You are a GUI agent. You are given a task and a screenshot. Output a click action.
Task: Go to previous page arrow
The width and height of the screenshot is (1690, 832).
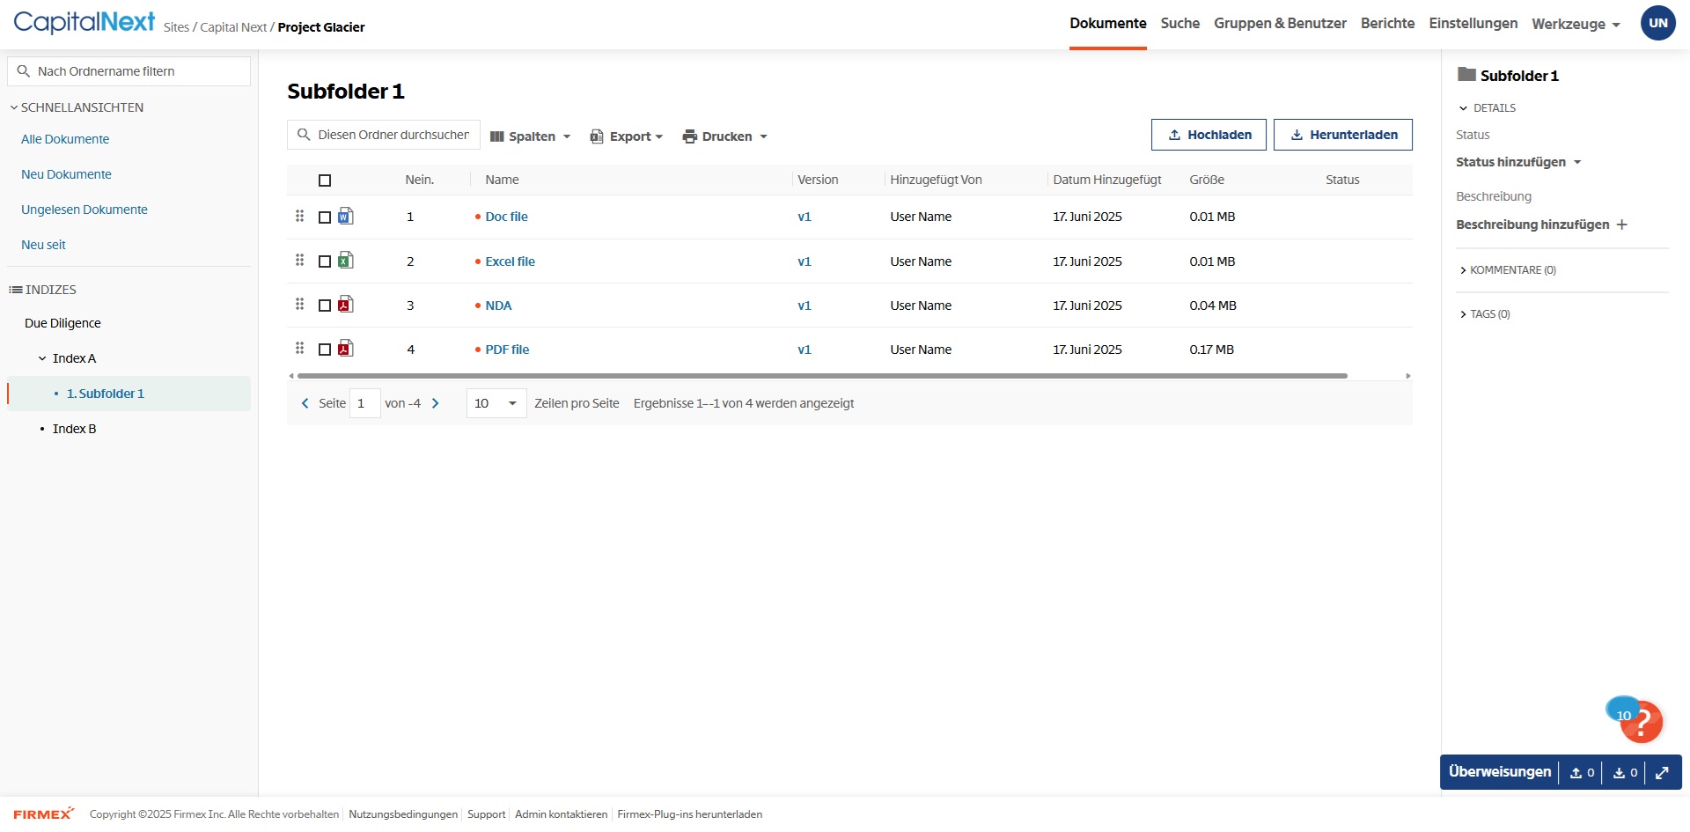(305, 403)
